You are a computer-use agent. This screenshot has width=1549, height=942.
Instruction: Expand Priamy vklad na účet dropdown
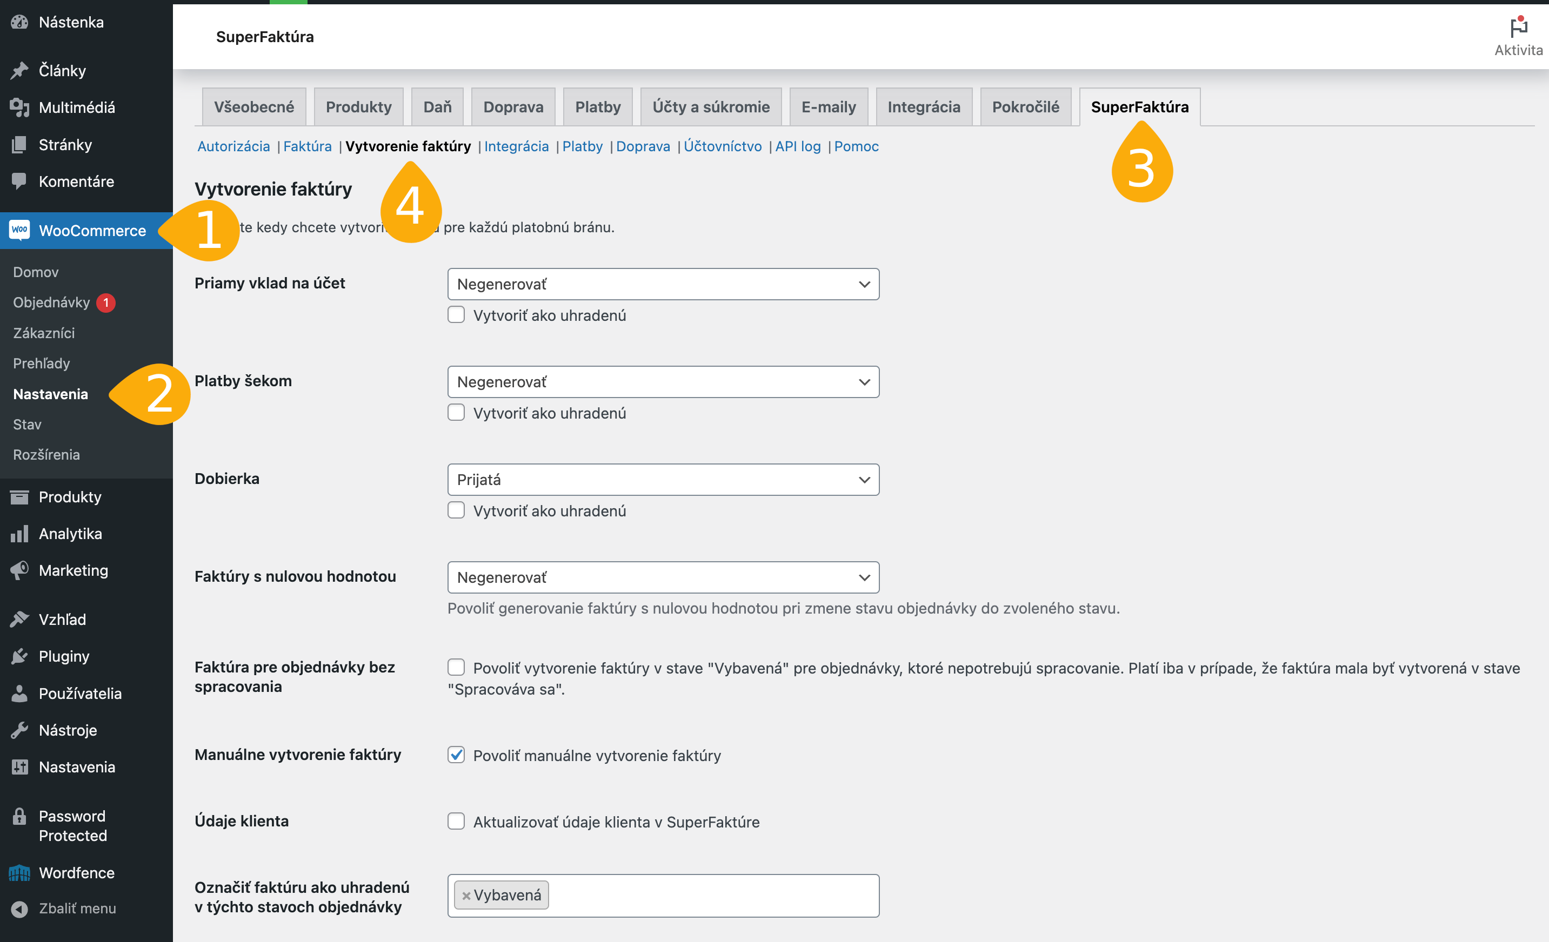662,284
